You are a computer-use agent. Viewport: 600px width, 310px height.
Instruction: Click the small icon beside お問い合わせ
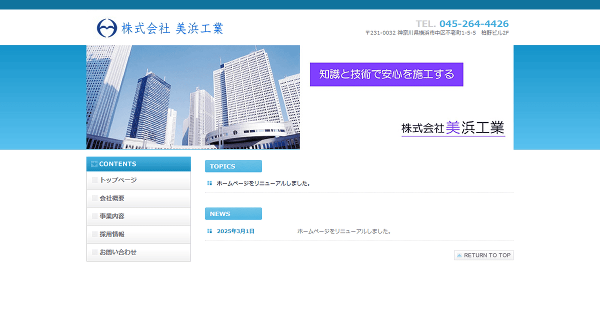coord(94,252)
